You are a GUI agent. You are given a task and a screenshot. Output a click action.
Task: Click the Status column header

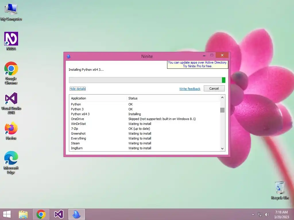[173, 98]
